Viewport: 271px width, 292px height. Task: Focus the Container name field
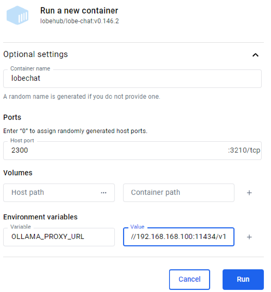(132, 78)
